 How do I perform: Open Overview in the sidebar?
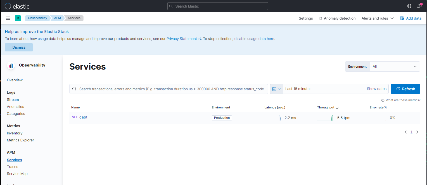click(x=15, y=80)
